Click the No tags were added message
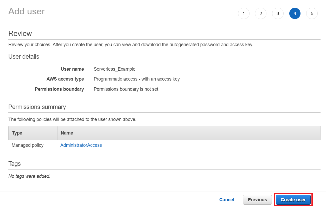326x207 pixels. (29, 176)
